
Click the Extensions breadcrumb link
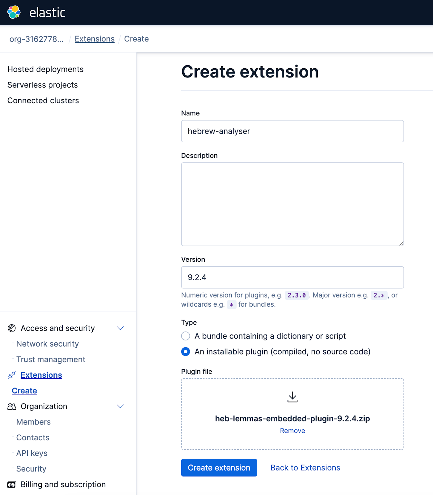[95, 39]
